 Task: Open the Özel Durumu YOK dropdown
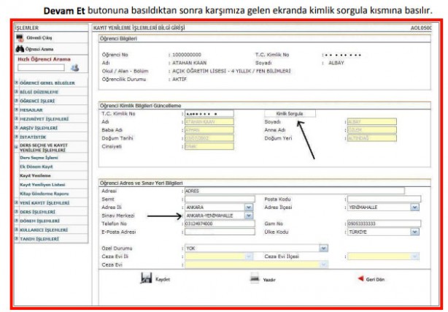323,248
